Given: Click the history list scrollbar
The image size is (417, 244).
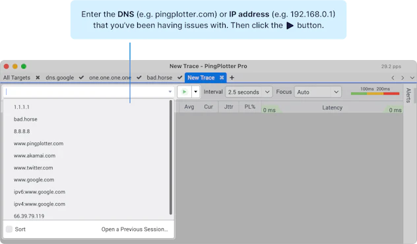Looking at the screenshot, I should pos(171,157).
